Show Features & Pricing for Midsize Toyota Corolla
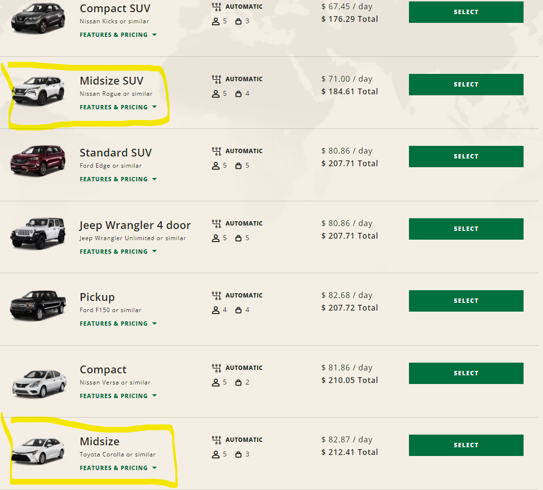This screenshot has width=543, height=490. click(118, 468)
